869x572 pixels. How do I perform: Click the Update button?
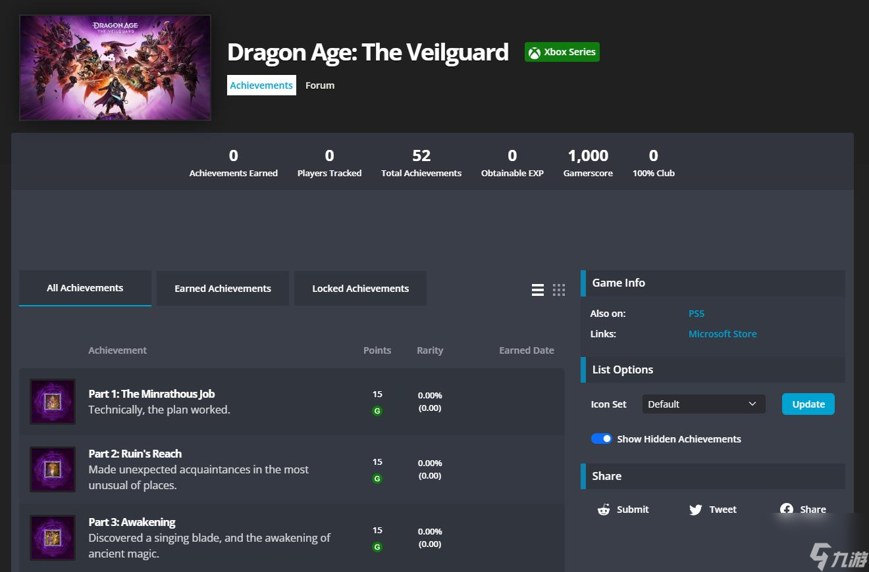(808, 404)
